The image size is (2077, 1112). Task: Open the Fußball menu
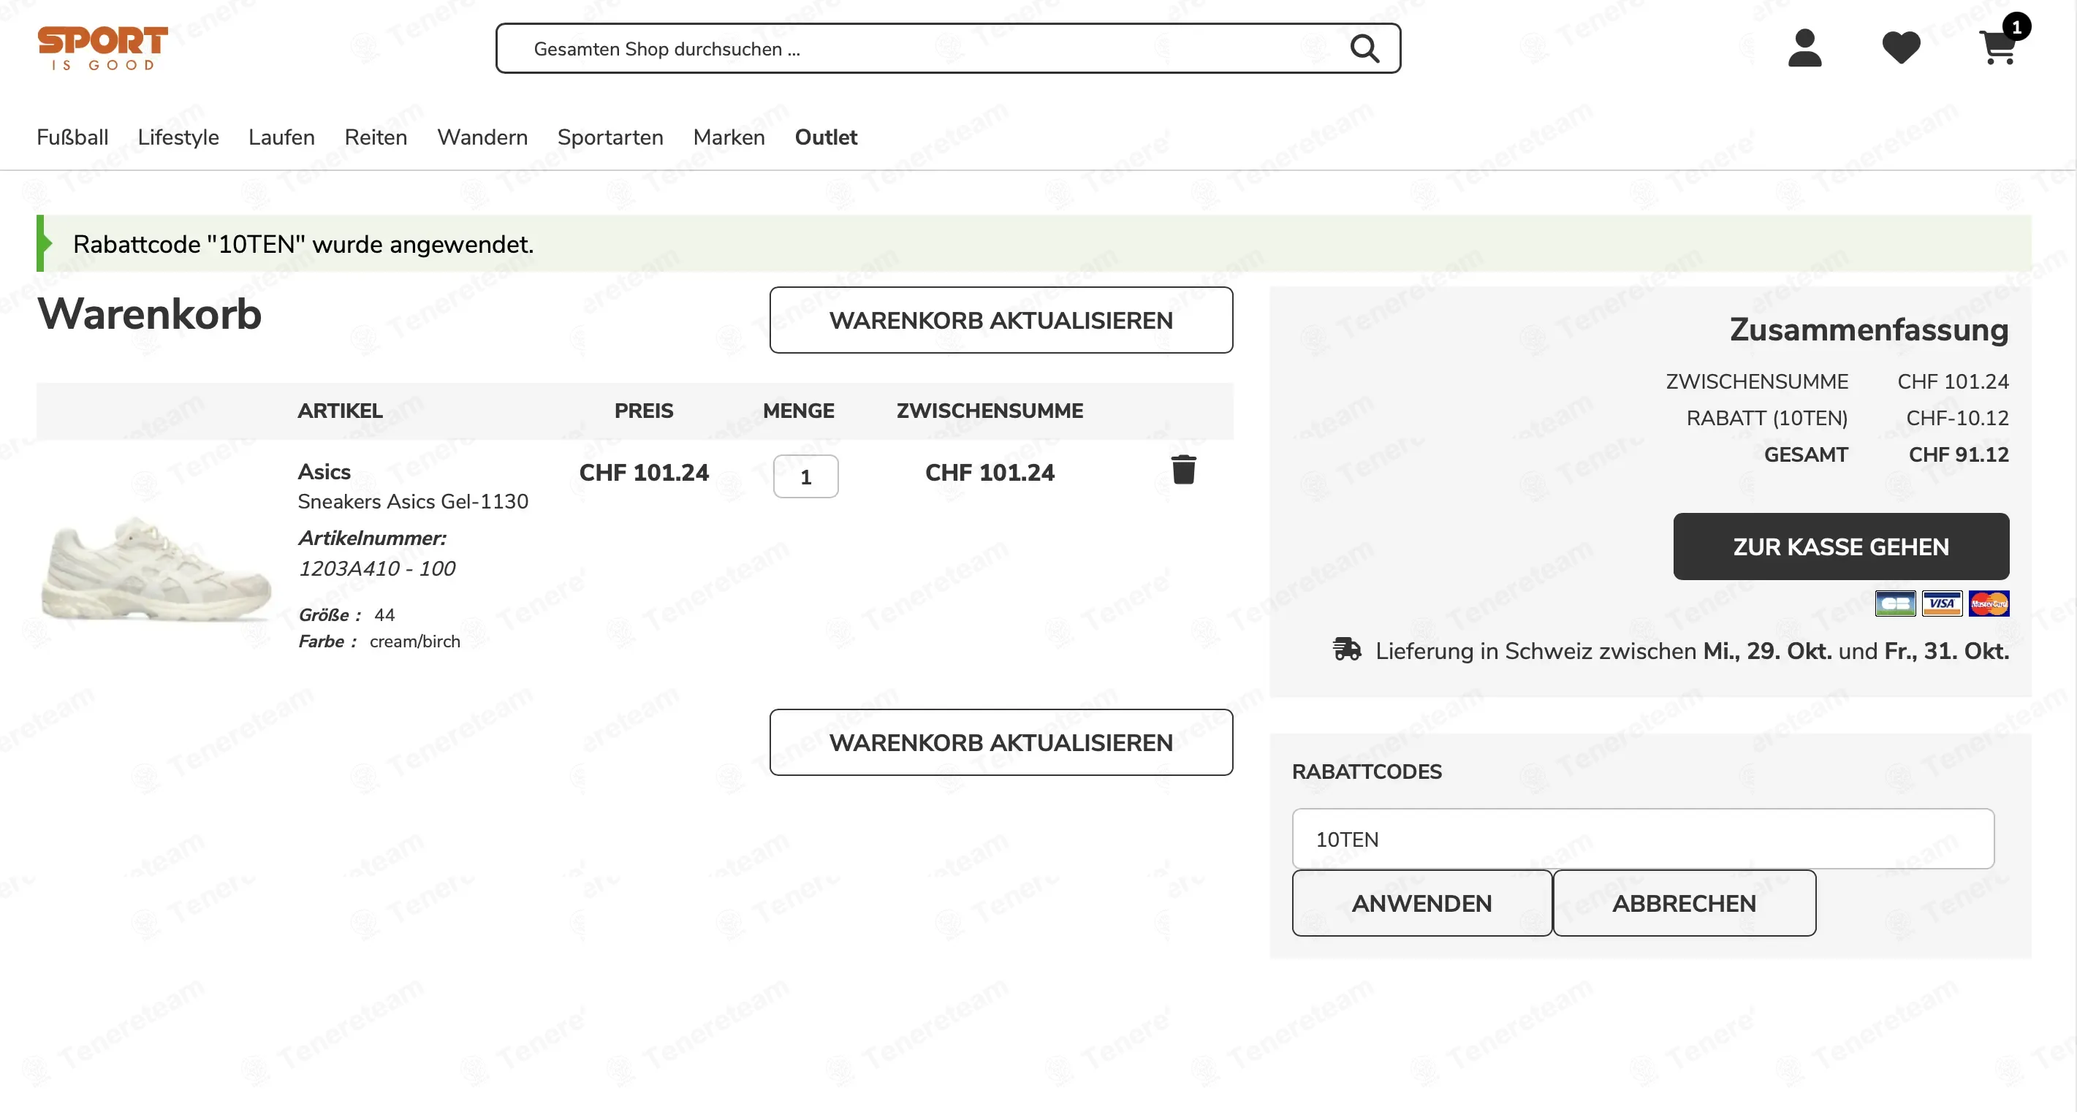click(x=72, y=137)
